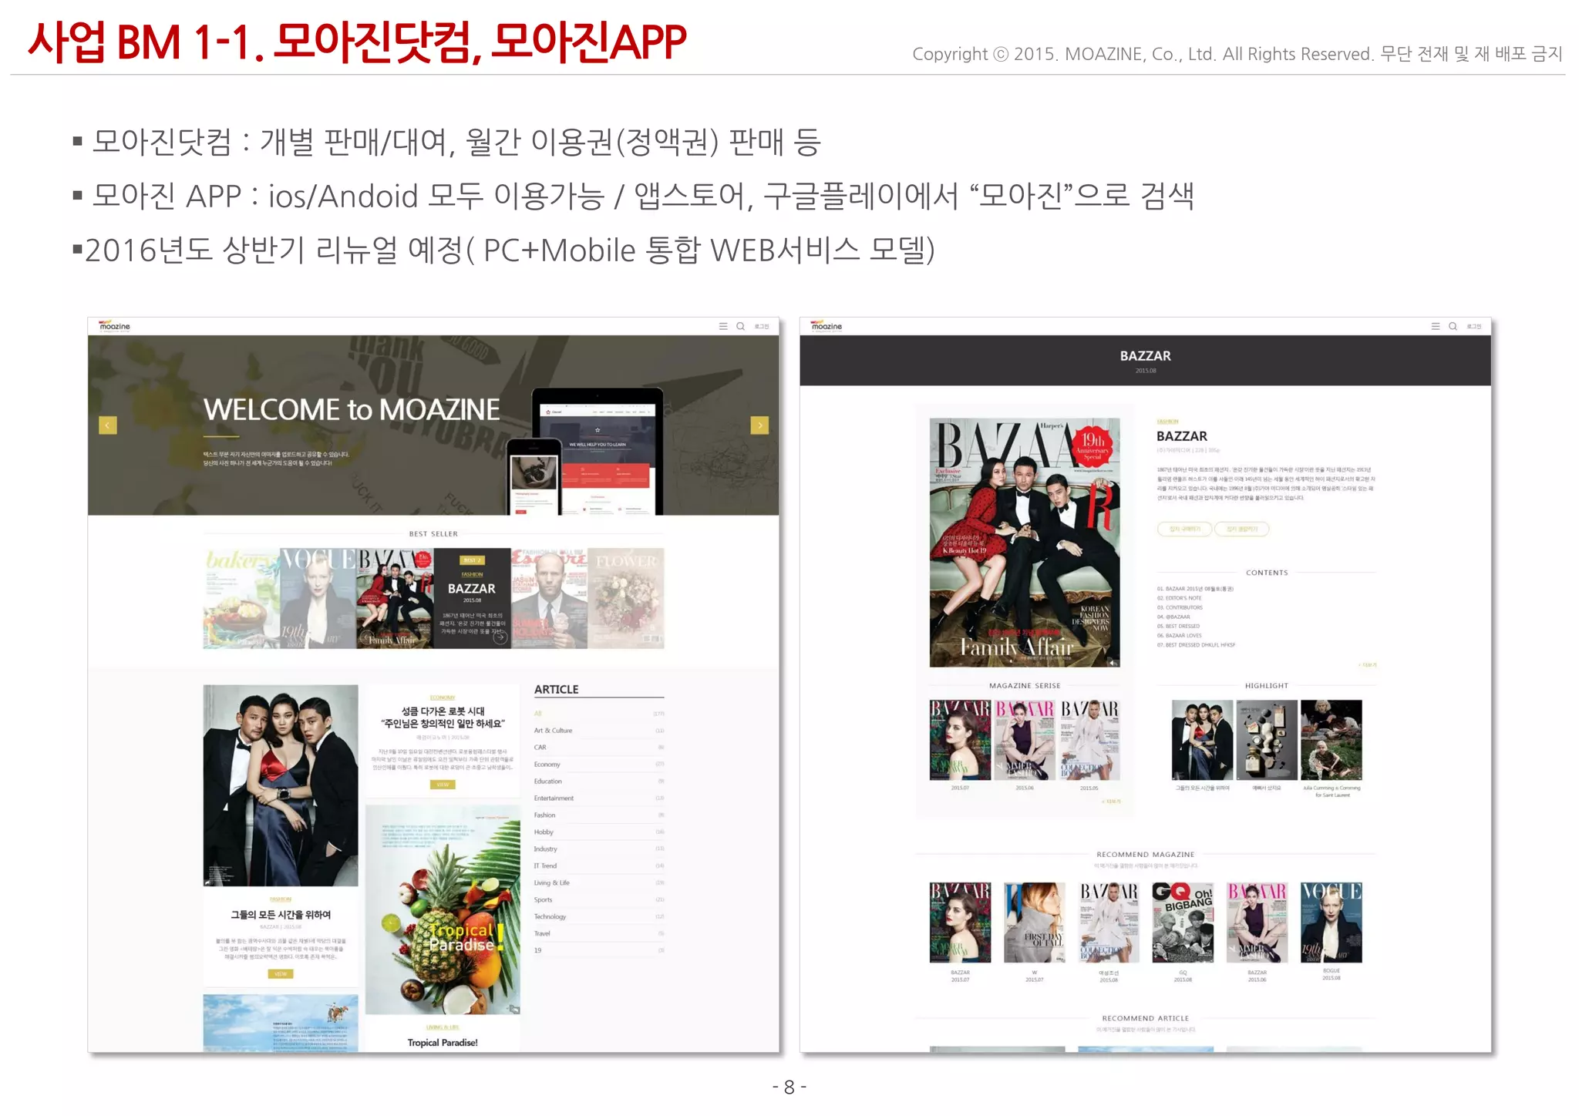The width and height of the screenshot is (1579, 1116).
Task: Open Tropical Paradise article image
Action: (x=443, y=910)
